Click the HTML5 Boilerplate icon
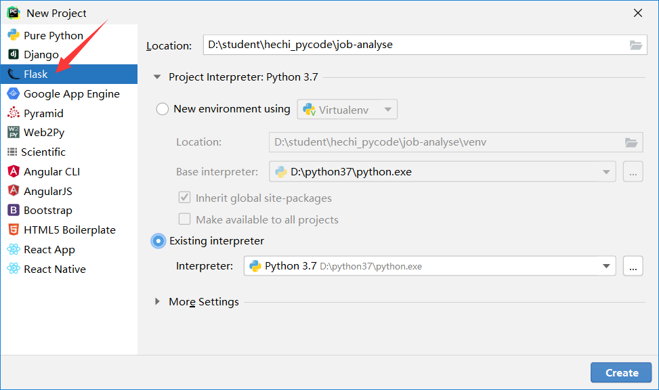 pyautogui.click(x=13, y=230)
